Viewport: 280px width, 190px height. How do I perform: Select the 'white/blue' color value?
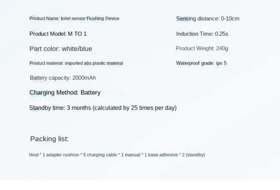[77, 49]
